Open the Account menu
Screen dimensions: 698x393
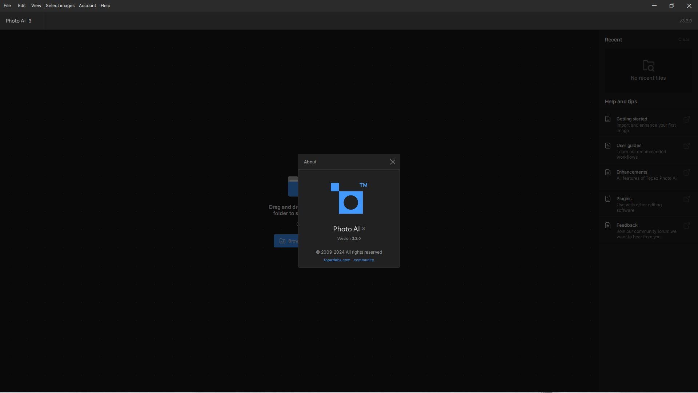click(x=87, y=5)
